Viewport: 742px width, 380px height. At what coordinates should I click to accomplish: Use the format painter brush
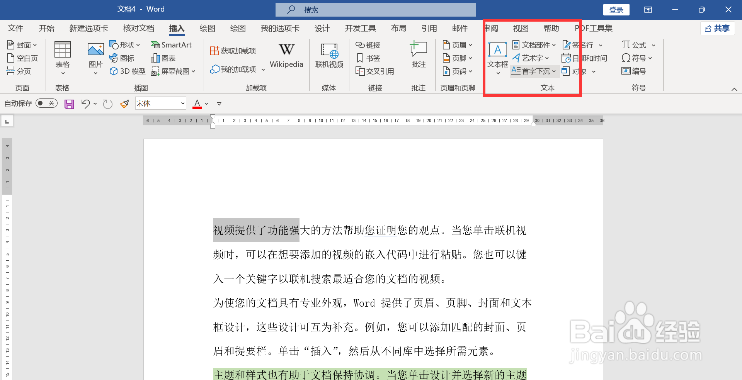[x=124, y=103]
